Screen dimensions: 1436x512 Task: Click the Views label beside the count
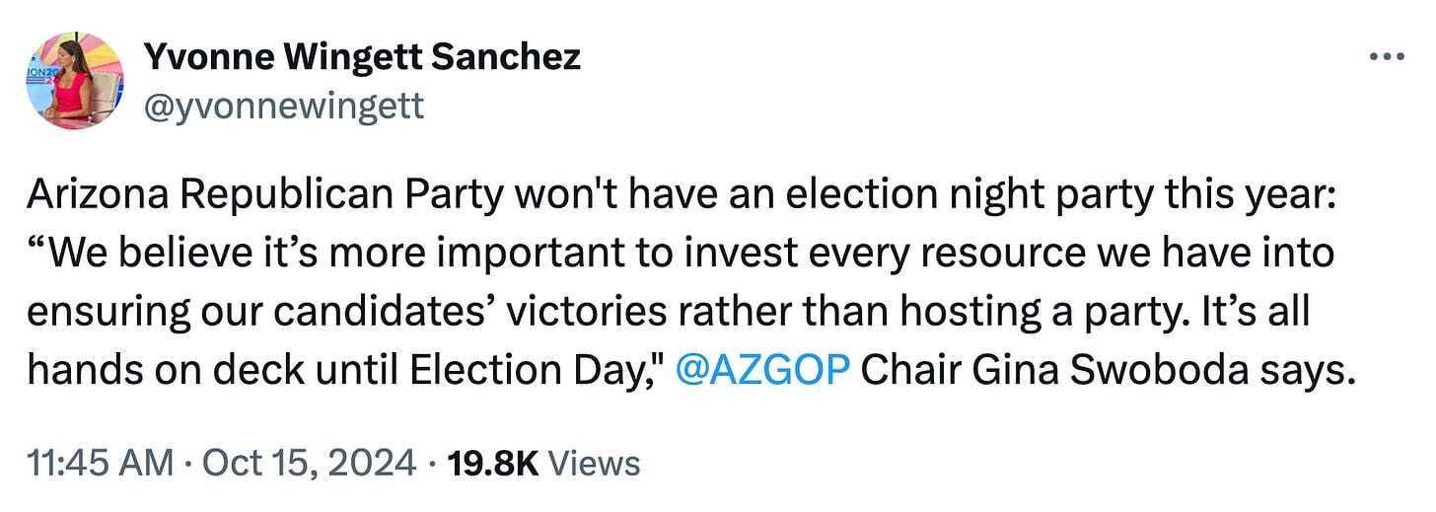click(x=593, y=463)
